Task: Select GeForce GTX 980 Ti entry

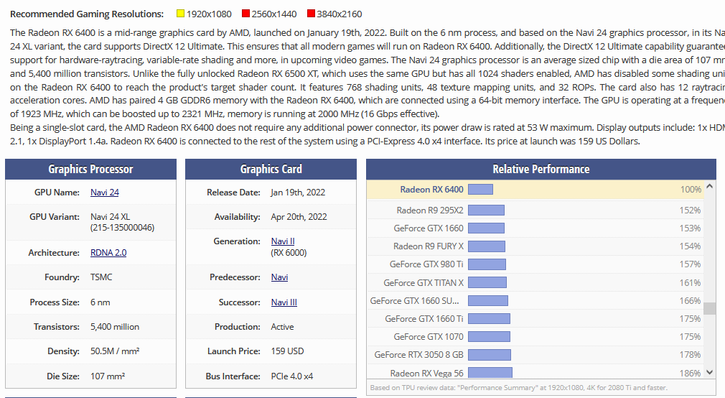Action: pyautogui.click(x=535, y=264)
